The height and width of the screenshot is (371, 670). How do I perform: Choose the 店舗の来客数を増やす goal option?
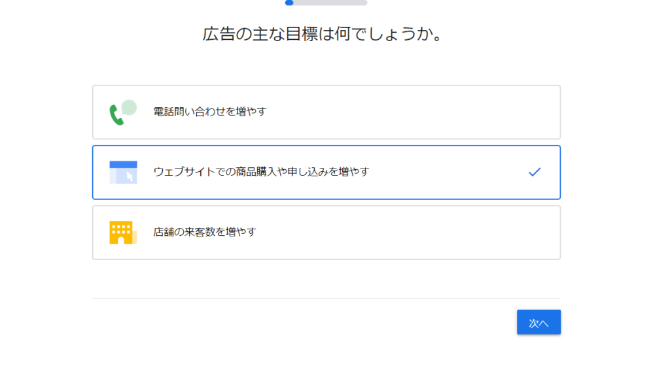tap(326, 233)
